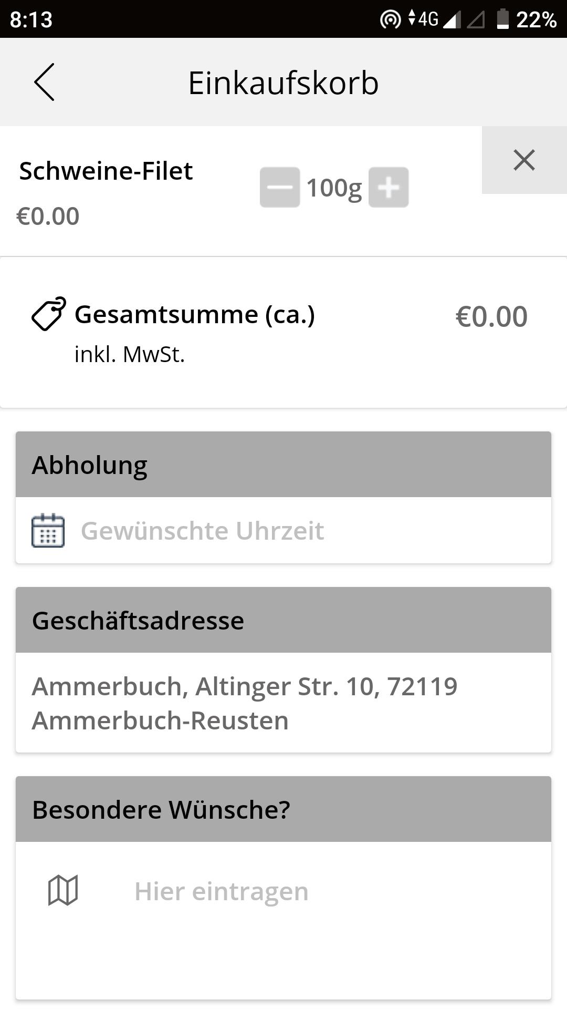Decrease Schweine-Filet quantity with minus
Viewport: 567px width, 1009px height.
[280, 187]
